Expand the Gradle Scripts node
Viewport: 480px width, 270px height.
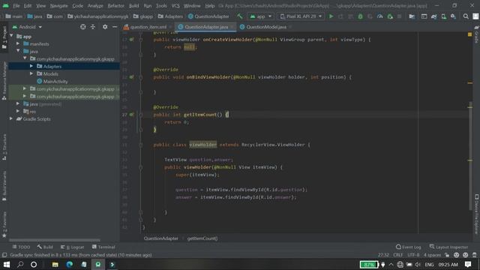pos(11,118)
